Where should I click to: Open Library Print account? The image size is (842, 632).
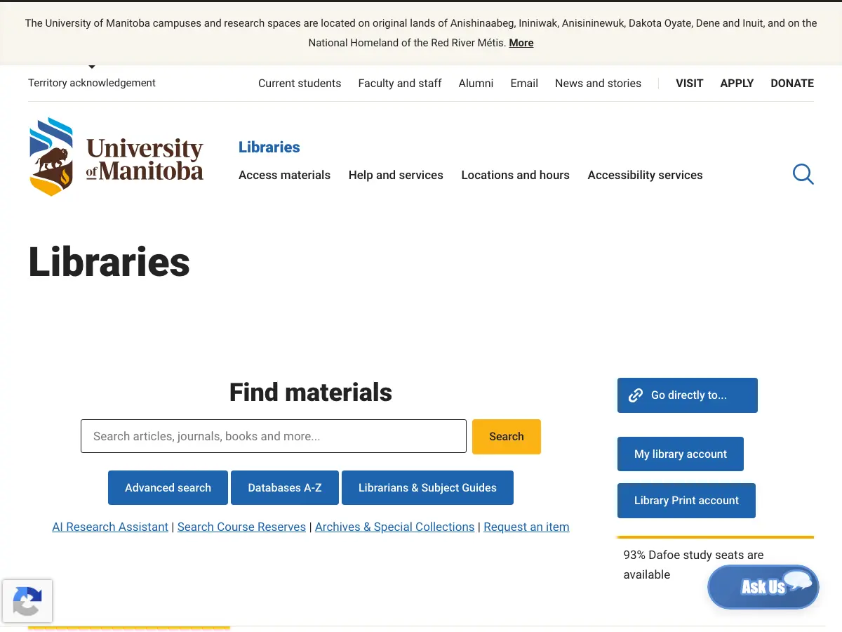(x=686, y=500)
